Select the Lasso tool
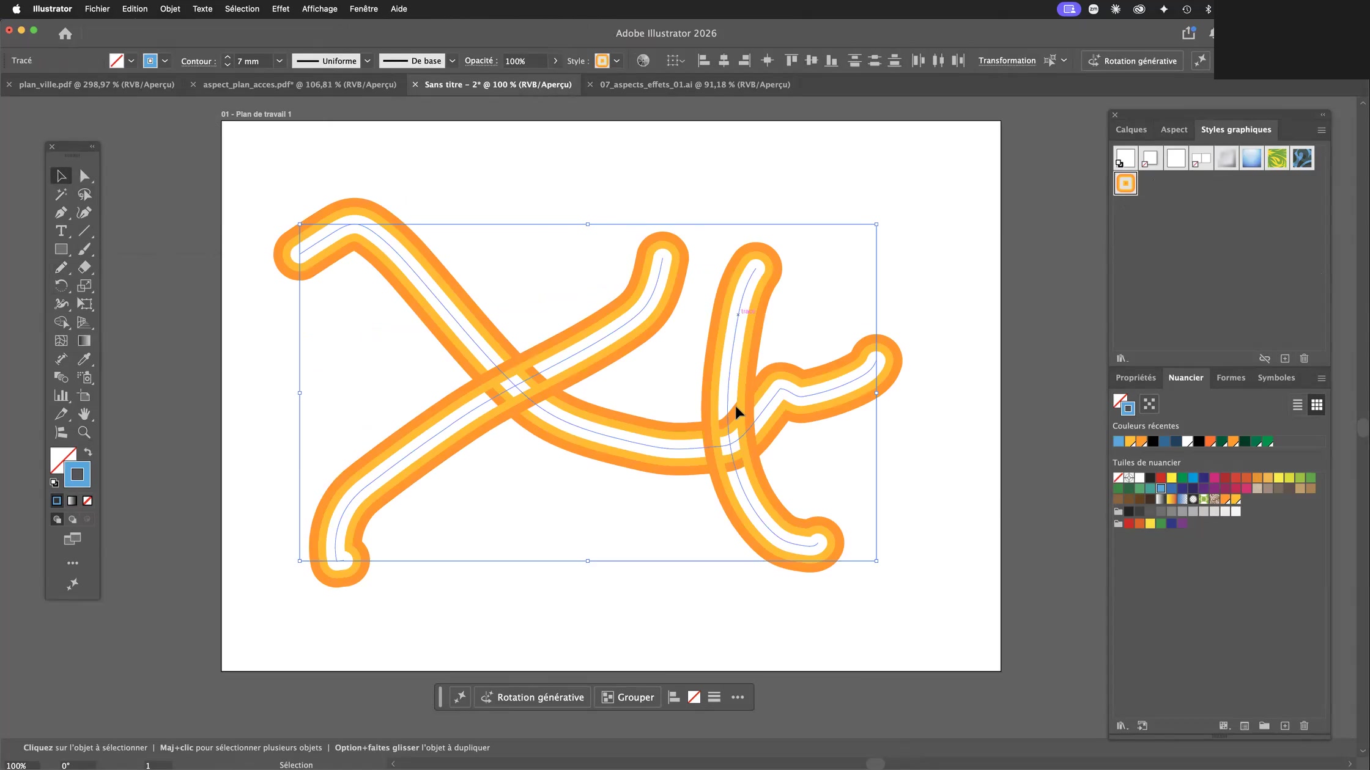The image size is (1370, 770). click(84, 194)
